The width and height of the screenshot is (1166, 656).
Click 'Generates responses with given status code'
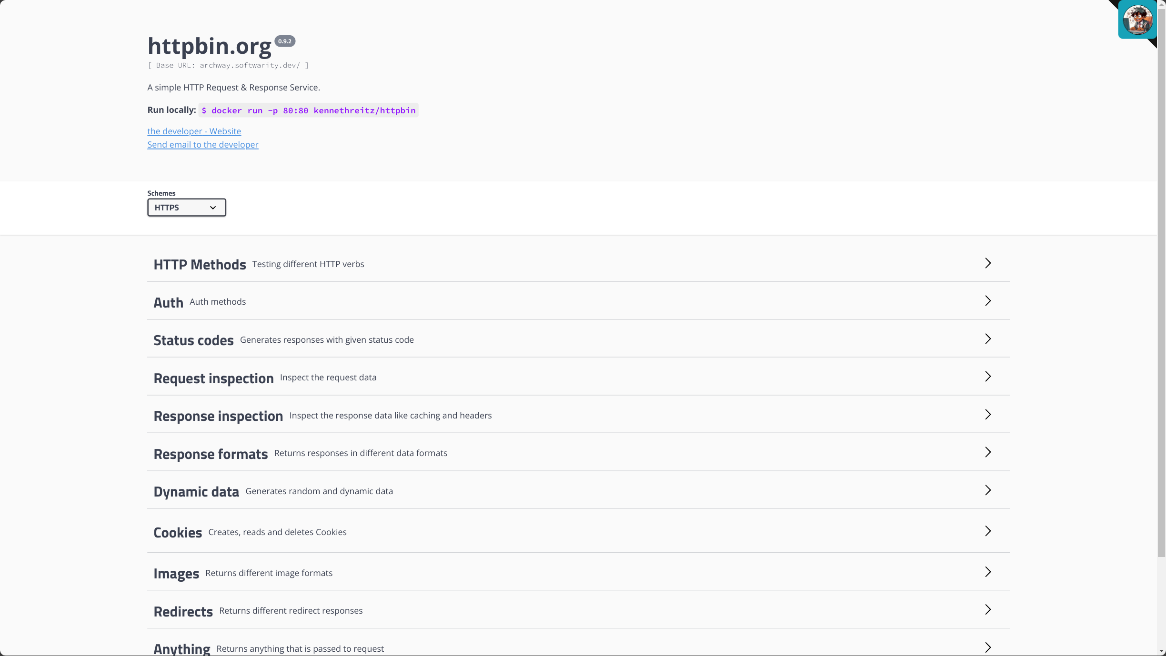[x=327, y=340]
